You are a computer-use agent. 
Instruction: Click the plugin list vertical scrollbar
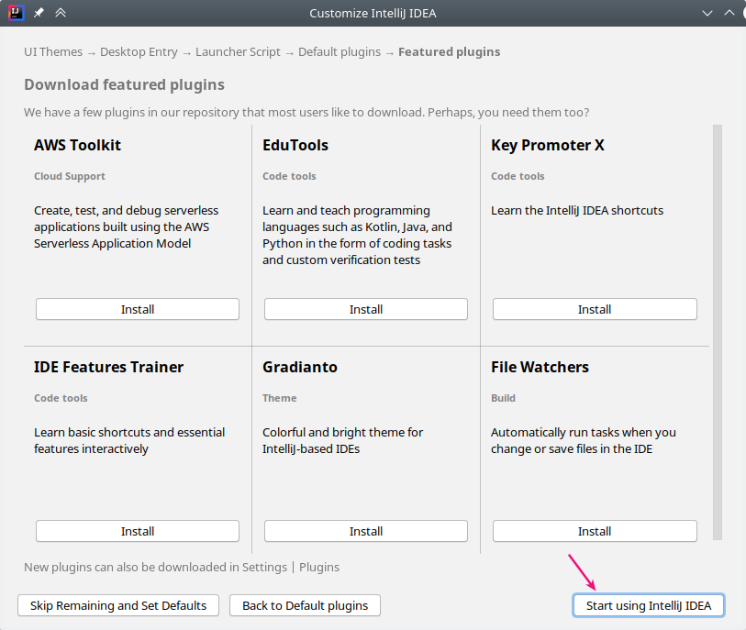[x=718, y=332]
